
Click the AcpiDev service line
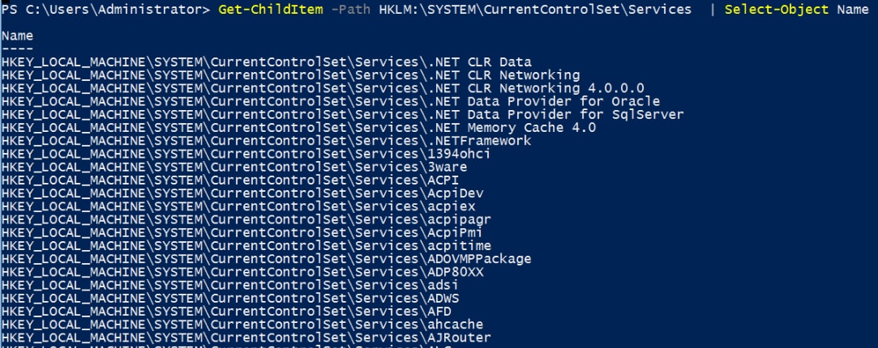[x=242, y=193]
